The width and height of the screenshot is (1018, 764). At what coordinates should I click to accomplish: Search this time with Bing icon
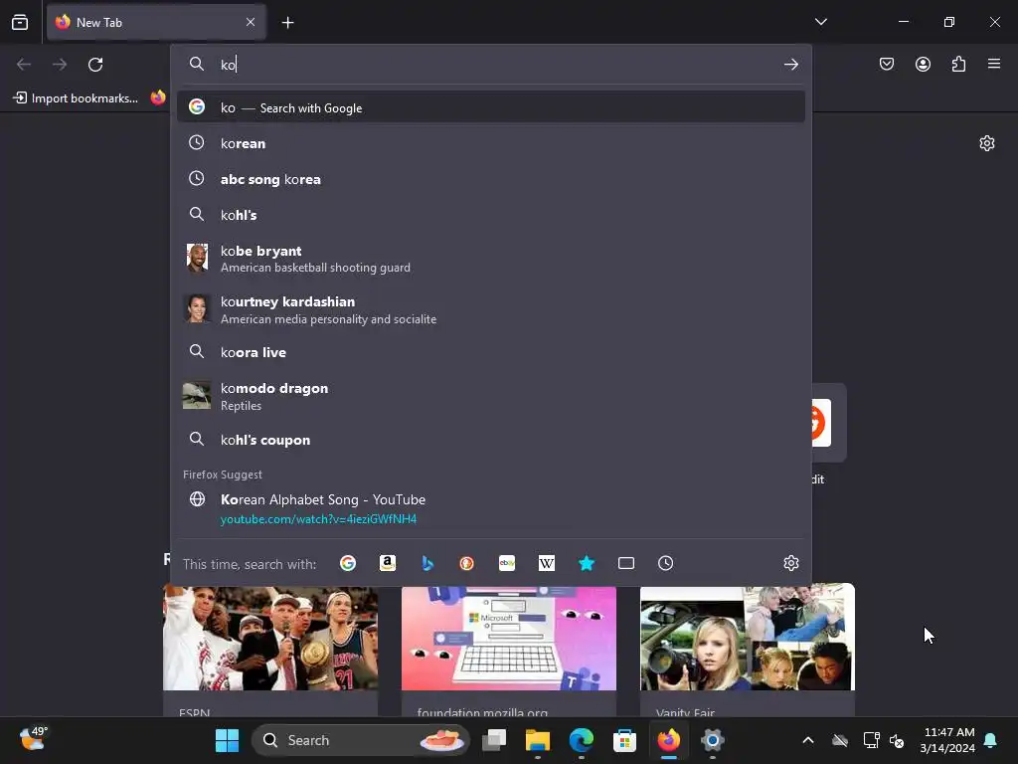[x=427, y=563]
